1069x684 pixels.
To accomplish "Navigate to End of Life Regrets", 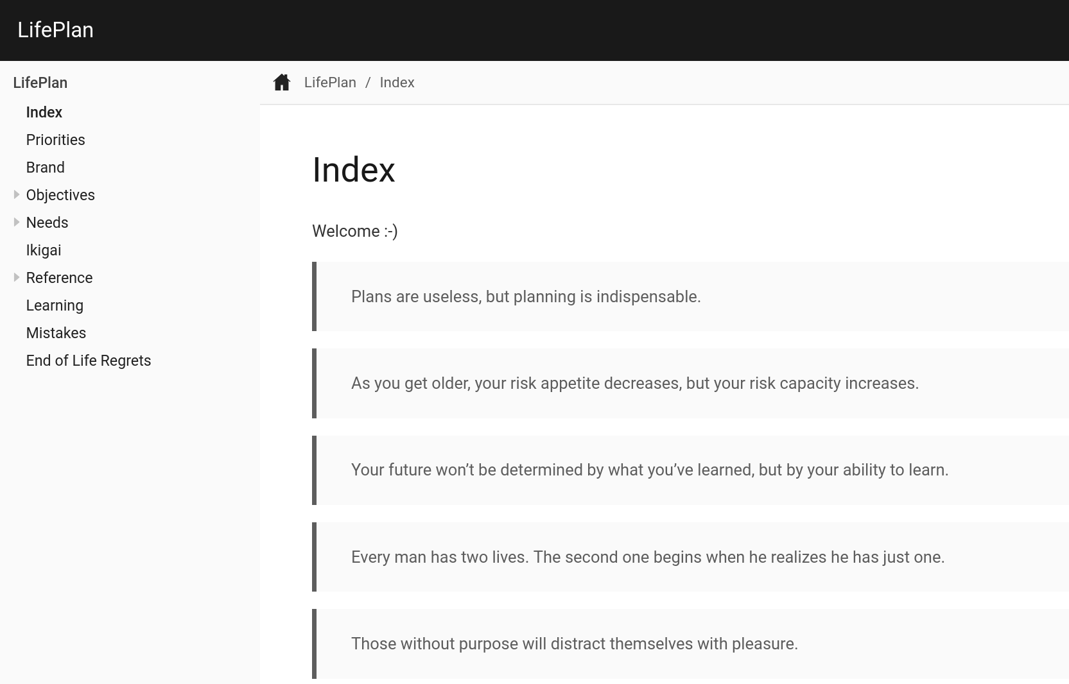I will [89, 361].
